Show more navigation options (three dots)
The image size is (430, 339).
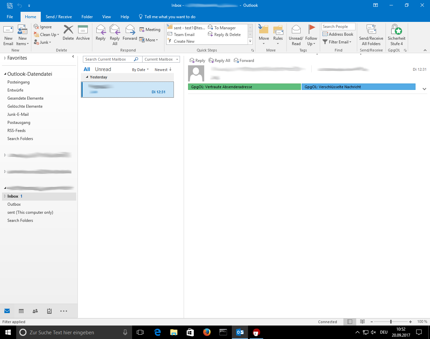coord(64,311)
